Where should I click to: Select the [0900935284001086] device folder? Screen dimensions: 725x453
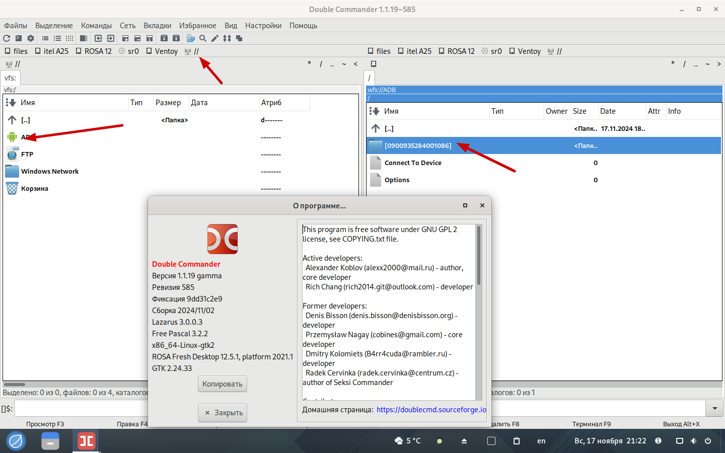tap(417, 146)
